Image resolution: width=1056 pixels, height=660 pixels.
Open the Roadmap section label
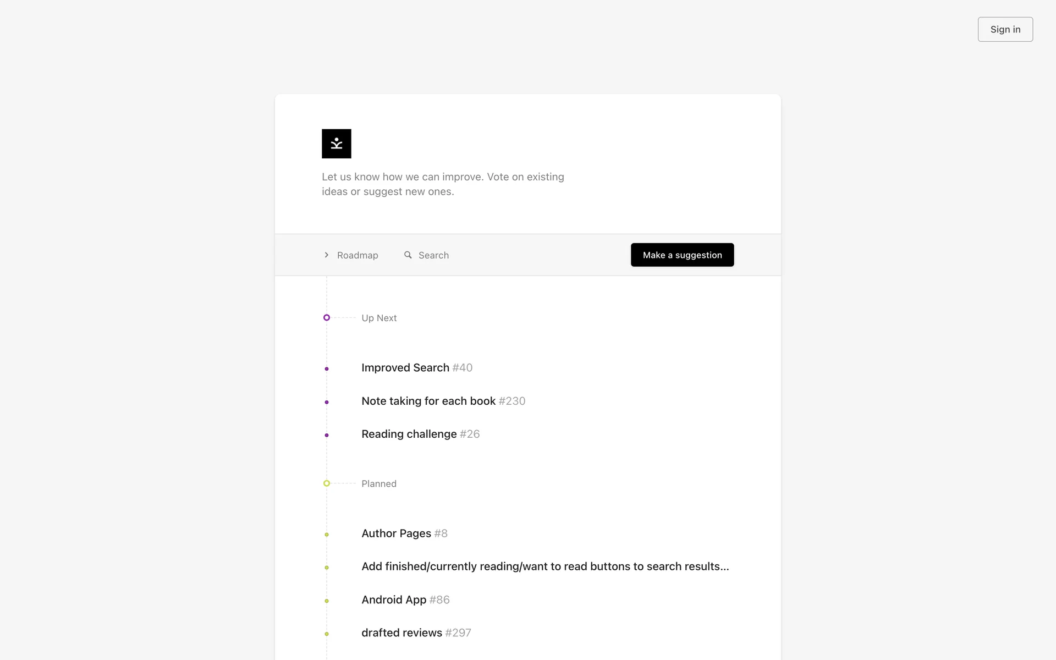pyautogui.click(x=358, y=255)
